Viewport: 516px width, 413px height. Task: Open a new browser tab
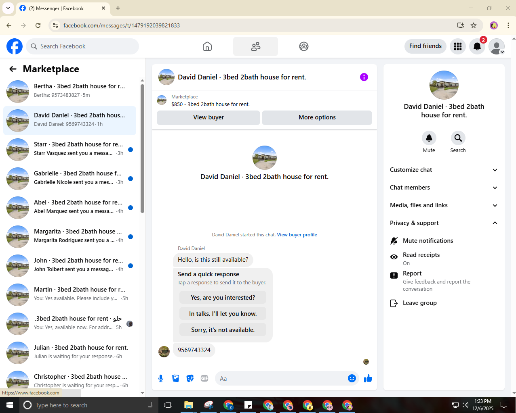pyautogui.click(x=118, y=8)
